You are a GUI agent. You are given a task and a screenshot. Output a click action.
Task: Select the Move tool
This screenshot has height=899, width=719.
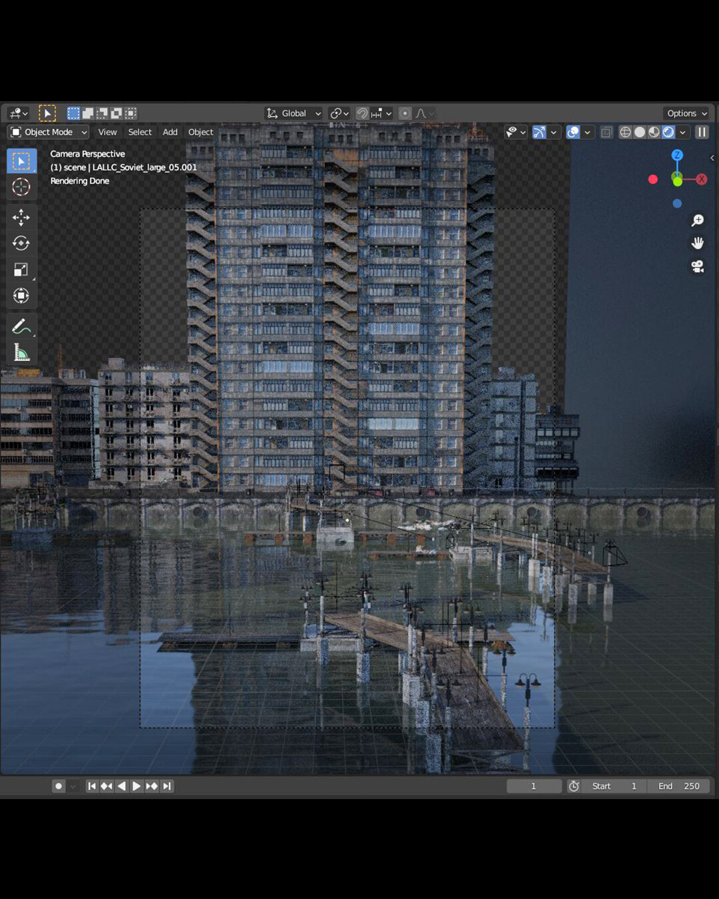click(x=21, y=217)
